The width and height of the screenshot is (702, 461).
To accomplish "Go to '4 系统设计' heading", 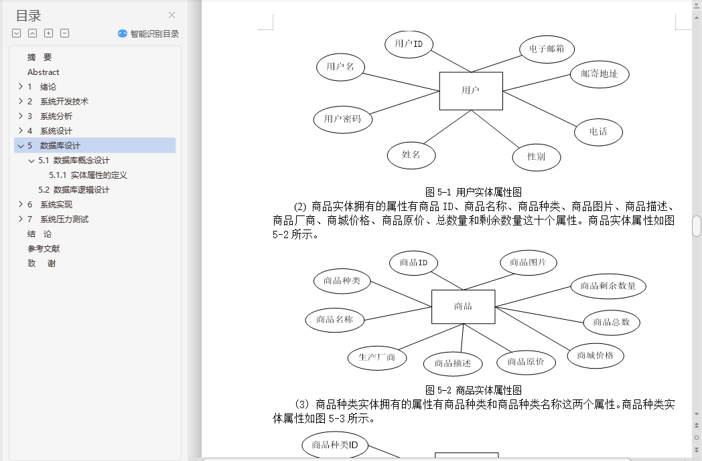I will pyautogui.click(x=50, y=131).
